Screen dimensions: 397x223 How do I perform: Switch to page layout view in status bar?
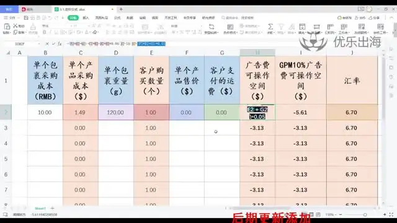pos(311,215)
